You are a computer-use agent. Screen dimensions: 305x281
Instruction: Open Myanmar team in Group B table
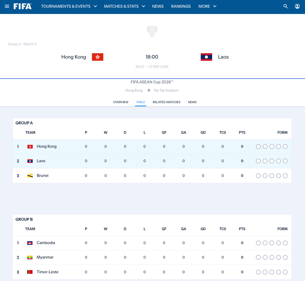tap(45, 257)
